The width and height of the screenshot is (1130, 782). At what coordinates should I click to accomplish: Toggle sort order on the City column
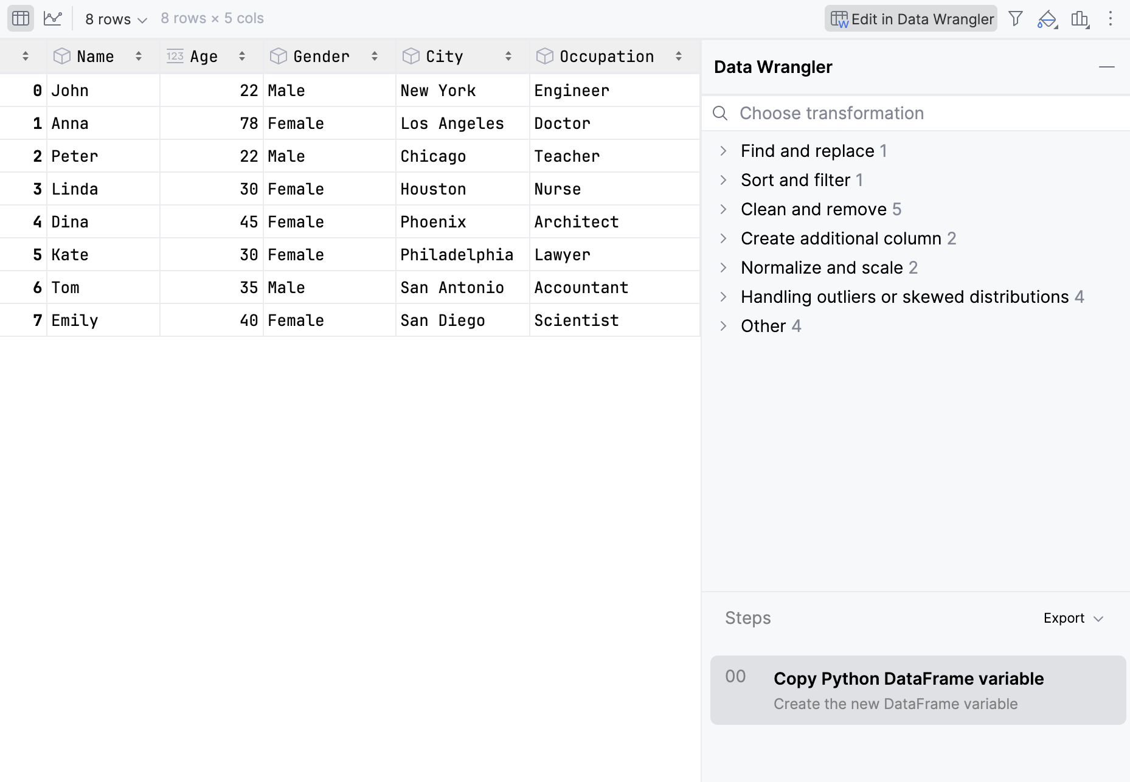509,56
